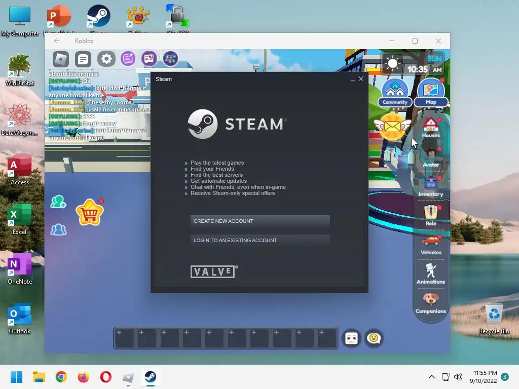This screenshot has width=519, height=389.
Task: Open DataWagon desktop shortcut
Action: pyautogui.click(x=20, y=120)
